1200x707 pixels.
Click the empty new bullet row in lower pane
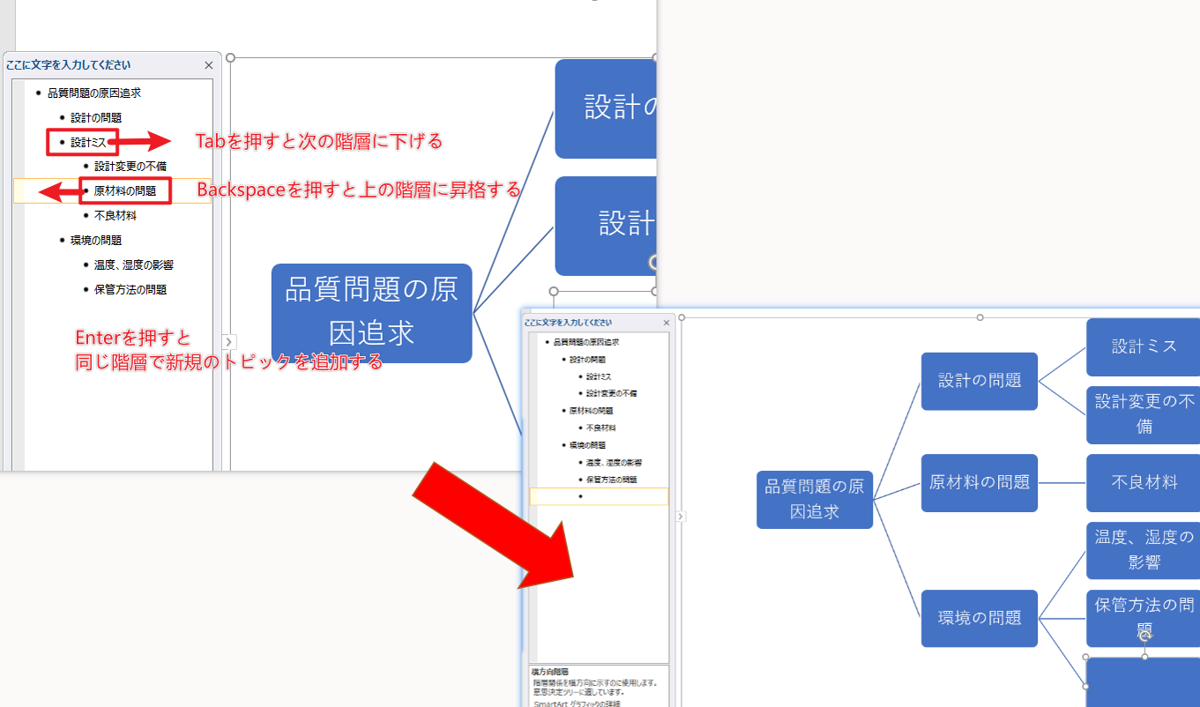(x=599, y=496)
